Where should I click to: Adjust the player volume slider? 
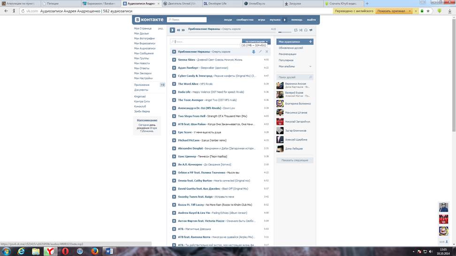click(285, 32)
